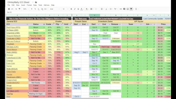The height and width of the screenshot is (99, 176).
Task: Open the fill color picker
Action: [x=87, y=9]
